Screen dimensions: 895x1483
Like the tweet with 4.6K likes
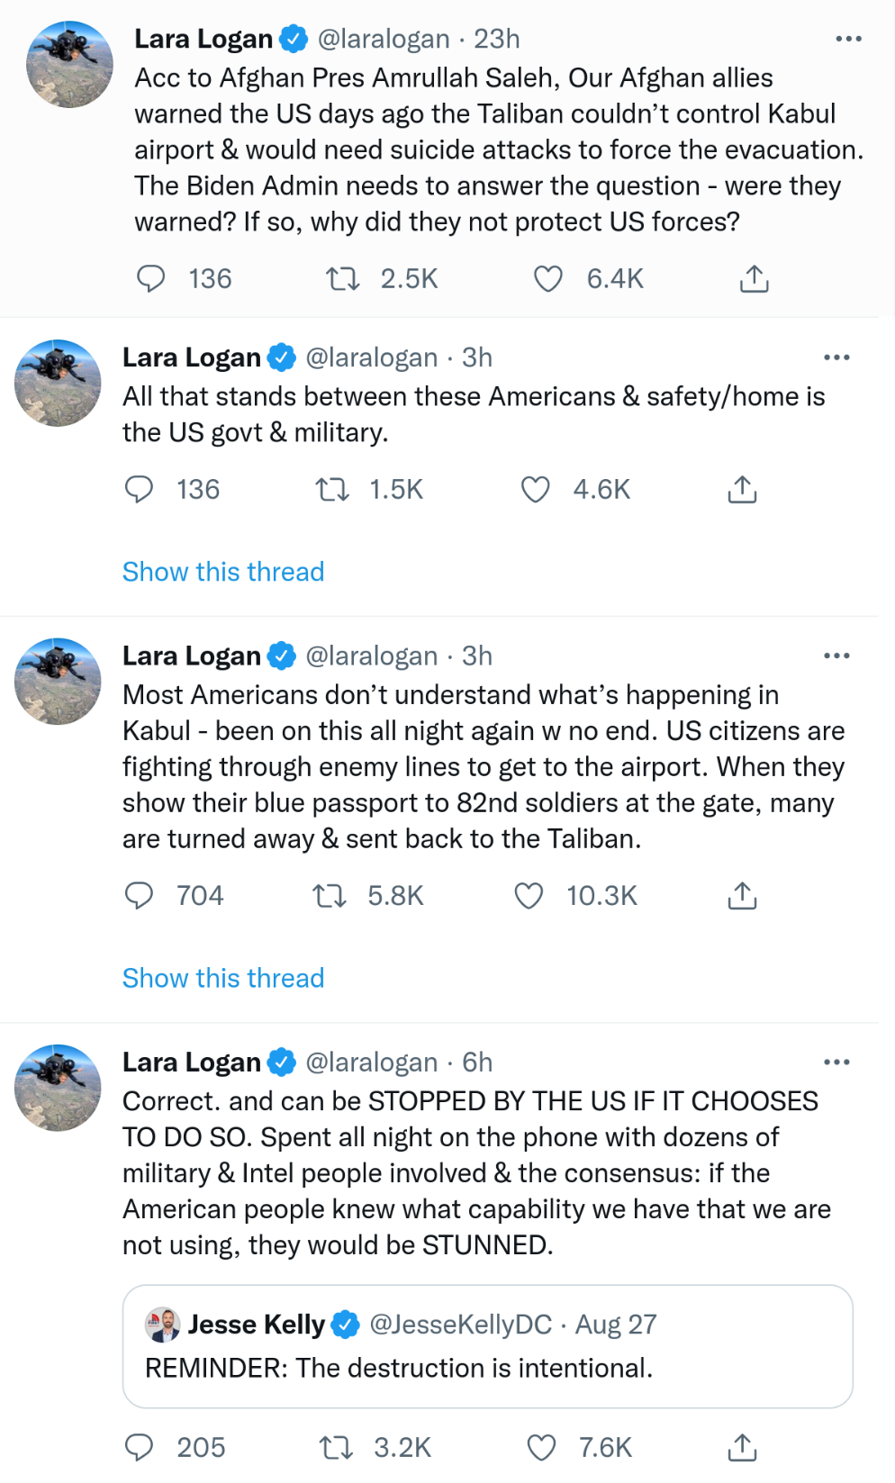[x=535, y=490]
